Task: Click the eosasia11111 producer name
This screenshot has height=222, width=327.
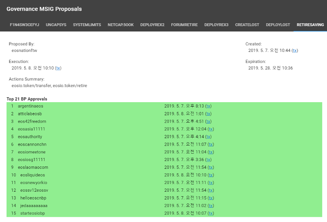Action: click(x=31, y=129)
